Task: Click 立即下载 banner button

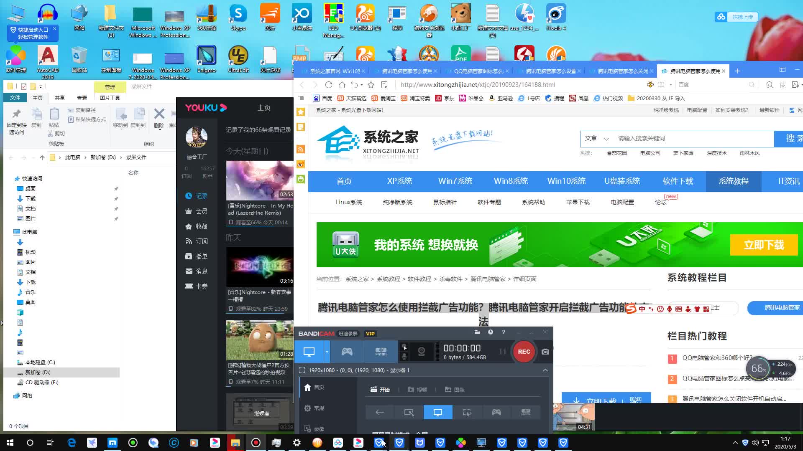Action: (x=764, y=245)
